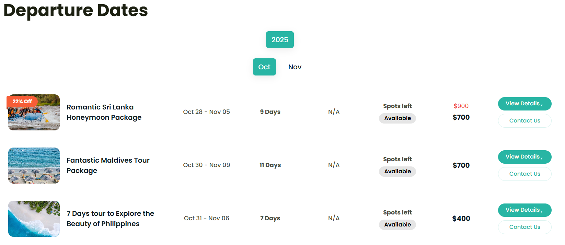Open 7 Days Philippines tour title
Viewport: 565px width, 245px height.
(110, 219)
